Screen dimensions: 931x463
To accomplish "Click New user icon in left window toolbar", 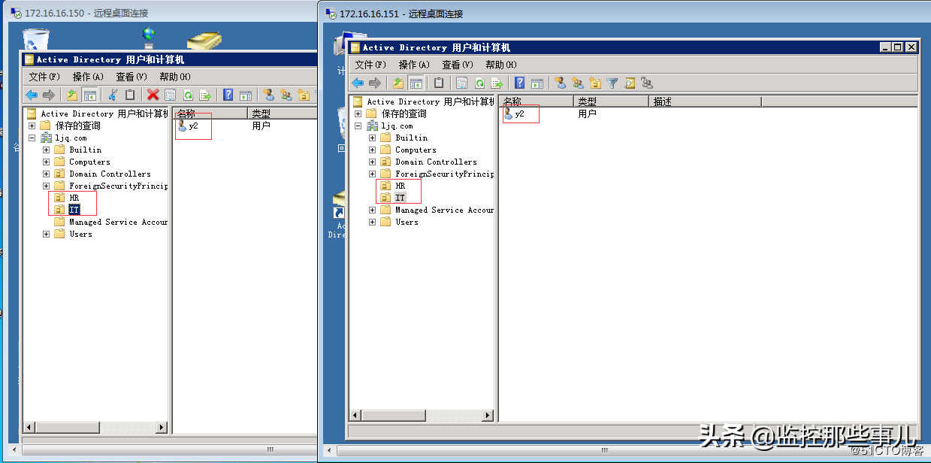I will 269,95.
